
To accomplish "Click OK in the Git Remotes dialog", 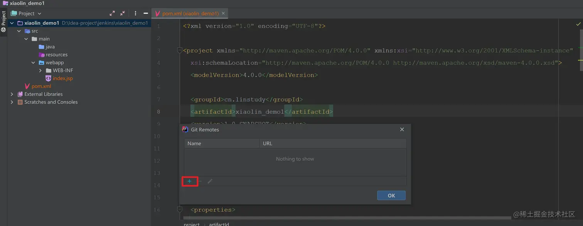I will tap(391, 196).
